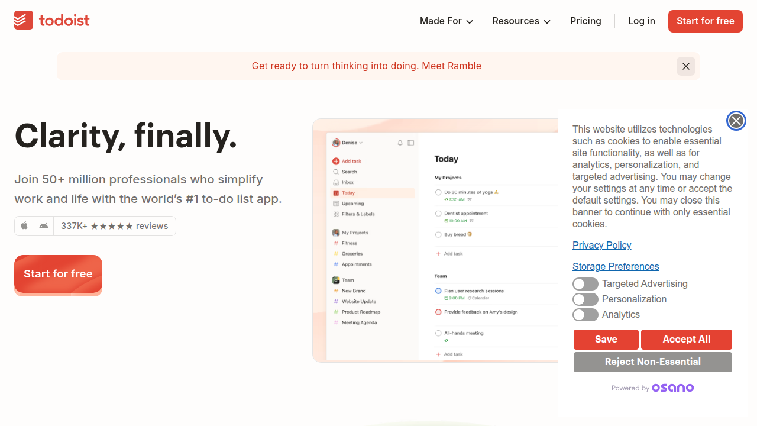
Task: Click the Meeting Agenda hash icon
Action: coord(336,323)
